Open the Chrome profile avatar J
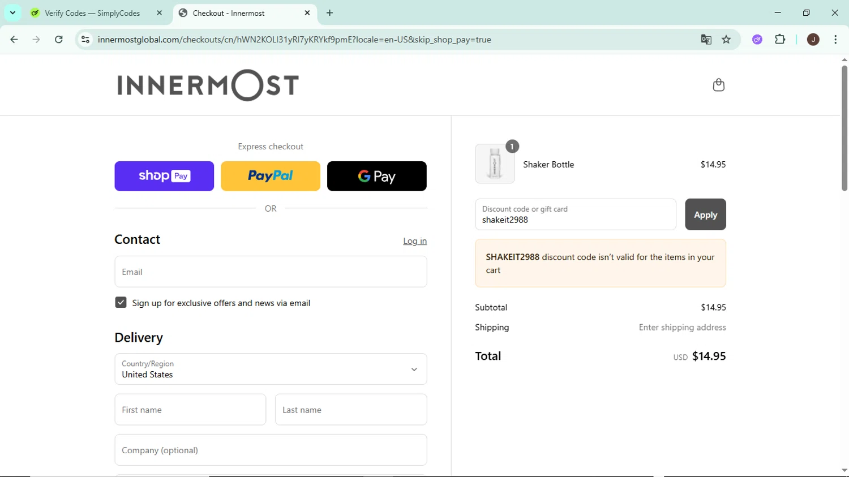Viewport: 849px width, 477px height. point(813,40)
